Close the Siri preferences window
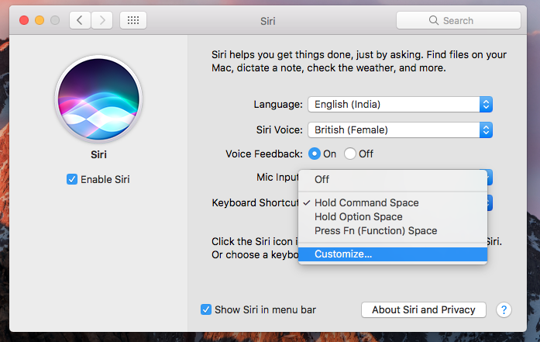 pos(24,20)
